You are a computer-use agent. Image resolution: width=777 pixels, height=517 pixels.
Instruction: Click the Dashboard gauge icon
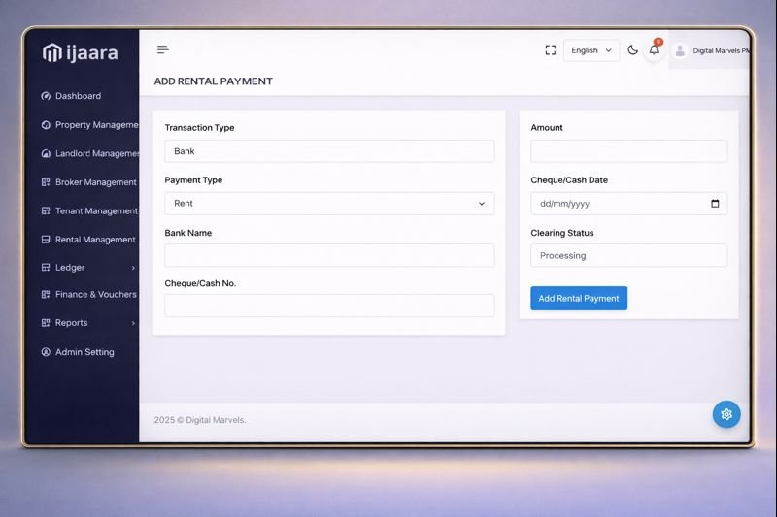coord(46,96)
